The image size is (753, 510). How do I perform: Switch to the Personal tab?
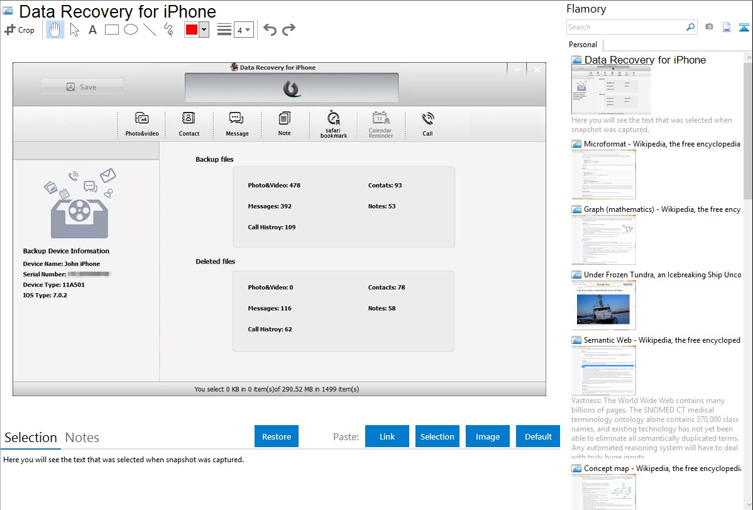(583, 45)
